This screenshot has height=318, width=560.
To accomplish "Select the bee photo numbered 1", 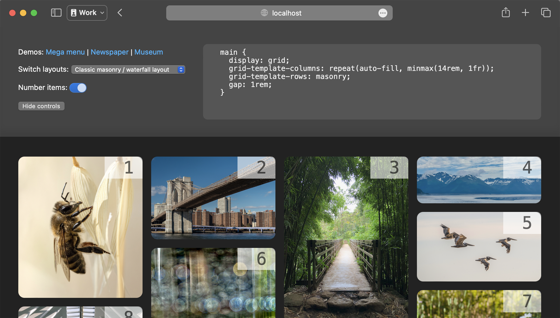I will pos(80,227).
